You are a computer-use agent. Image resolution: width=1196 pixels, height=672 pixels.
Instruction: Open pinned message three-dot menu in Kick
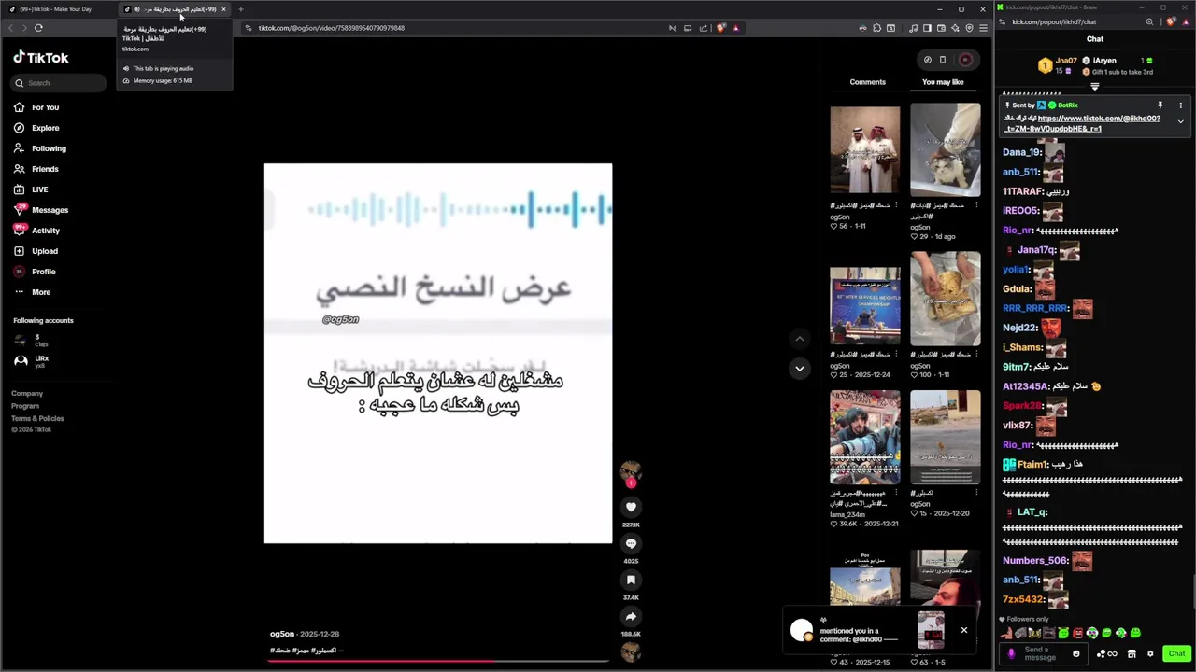[1180, 105]
